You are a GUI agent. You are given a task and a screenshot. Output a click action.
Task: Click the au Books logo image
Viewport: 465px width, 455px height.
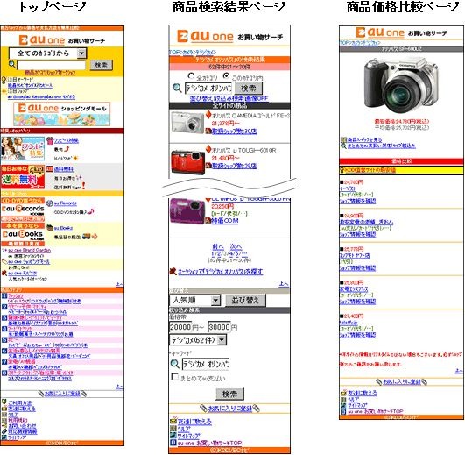(x=23, y=234)
